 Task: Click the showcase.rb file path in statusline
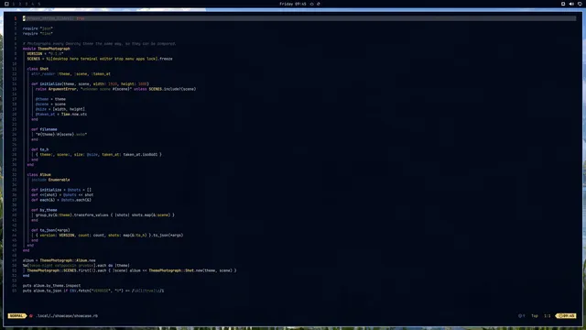[67, 315]
